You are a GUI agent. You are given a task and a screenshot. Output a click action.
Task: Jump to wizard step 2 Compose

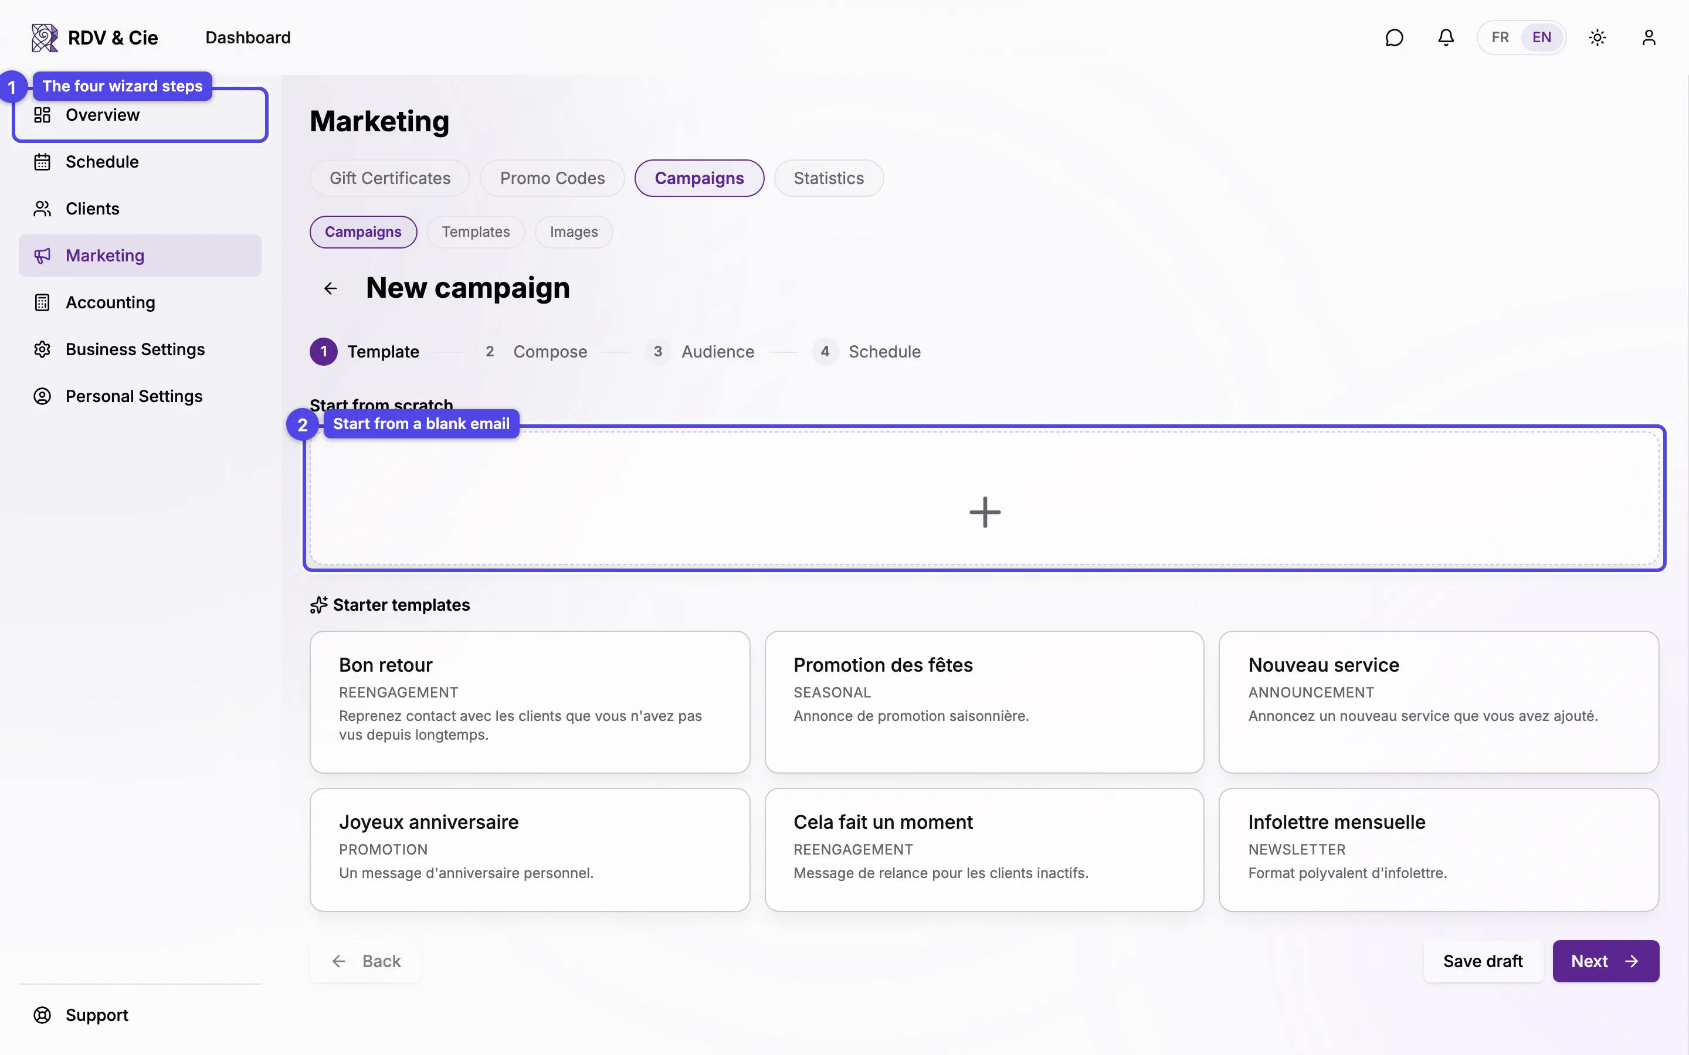[x=532, y=352]
